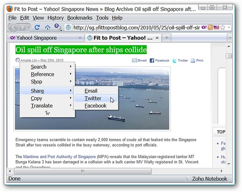This screenshot has height=192, width=242.
Task: Open Maritime and Port Authority of Singapore link
Action: (59, 157)
